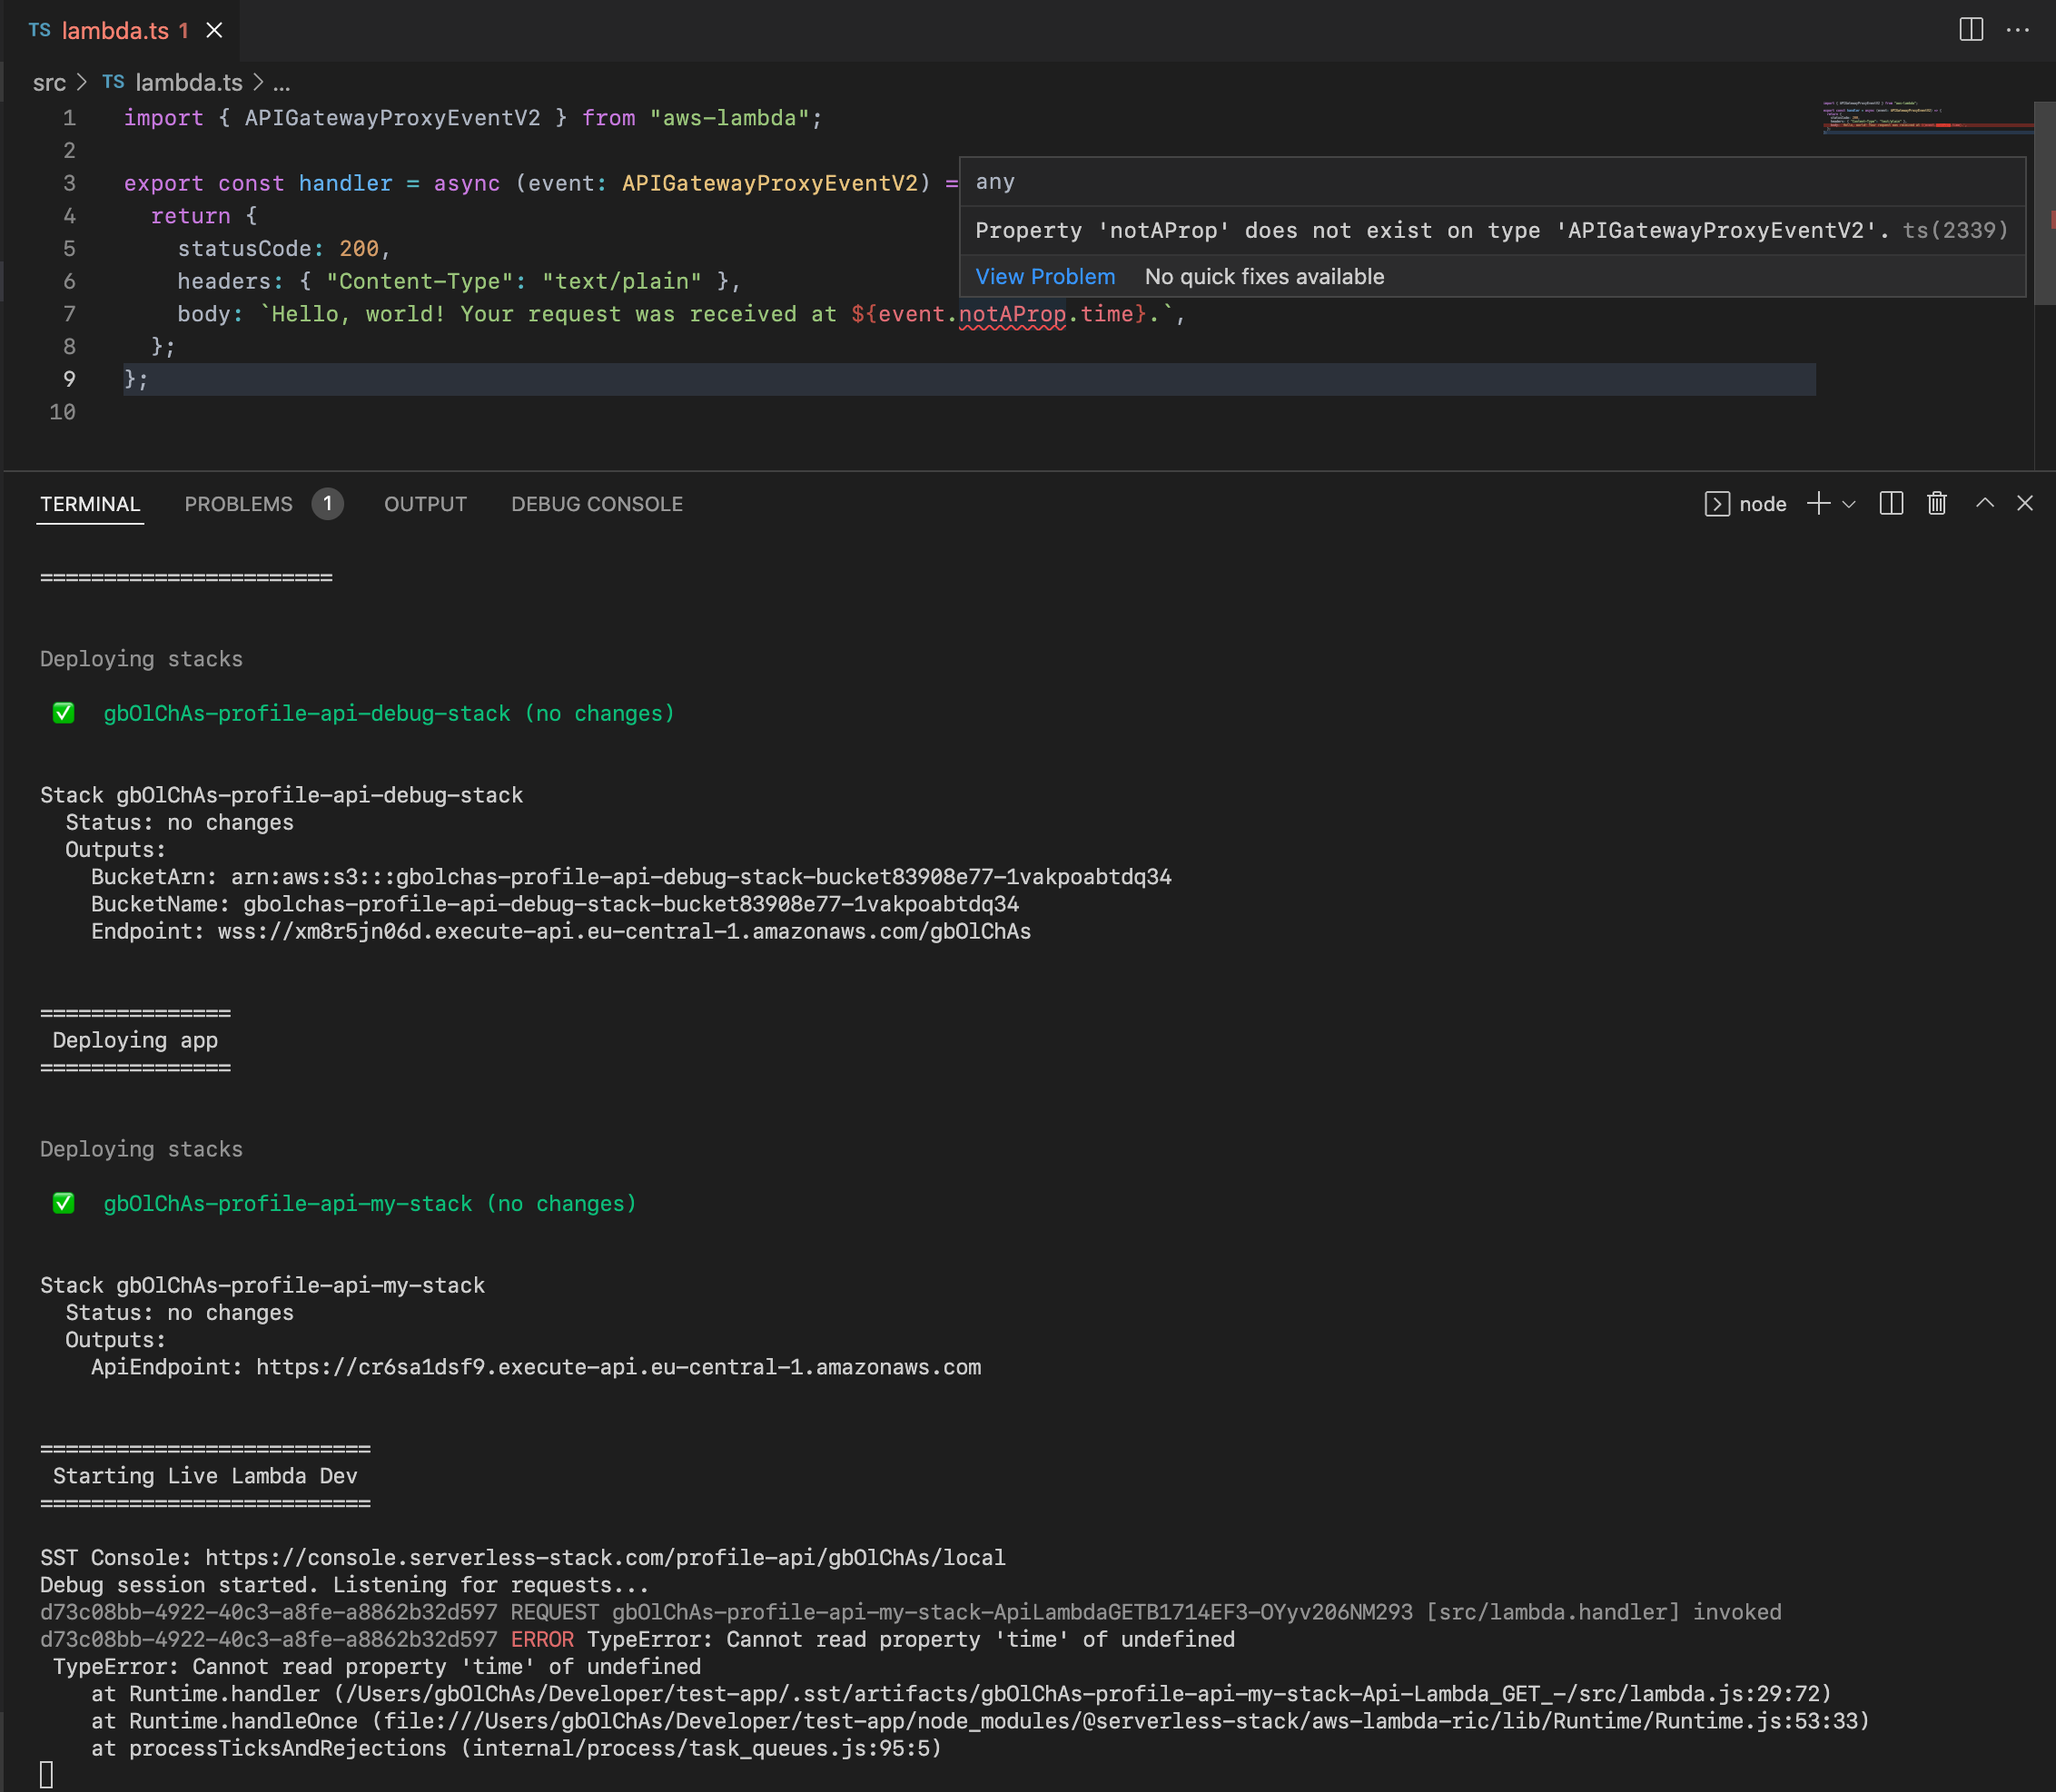Switch to the OUTPUT panel tab
The height and width of the screenshot is (1792, 2056).
(425, 504)
